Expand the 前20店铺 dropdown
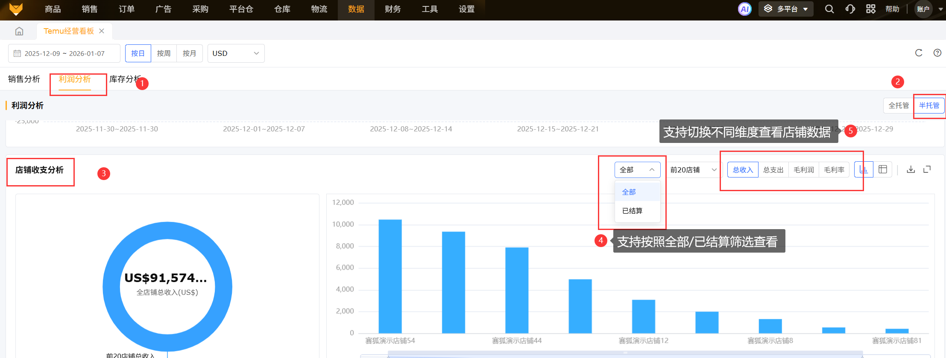 (693, 170)
